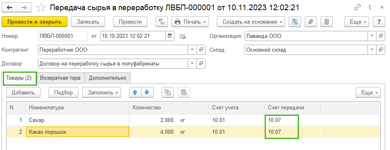Click Контрагент field Переработчик ООО

113,50
